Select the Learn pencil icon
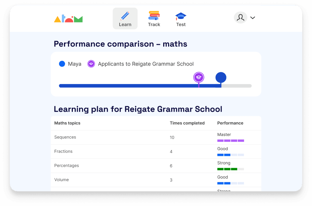 [x=125, y=15]
